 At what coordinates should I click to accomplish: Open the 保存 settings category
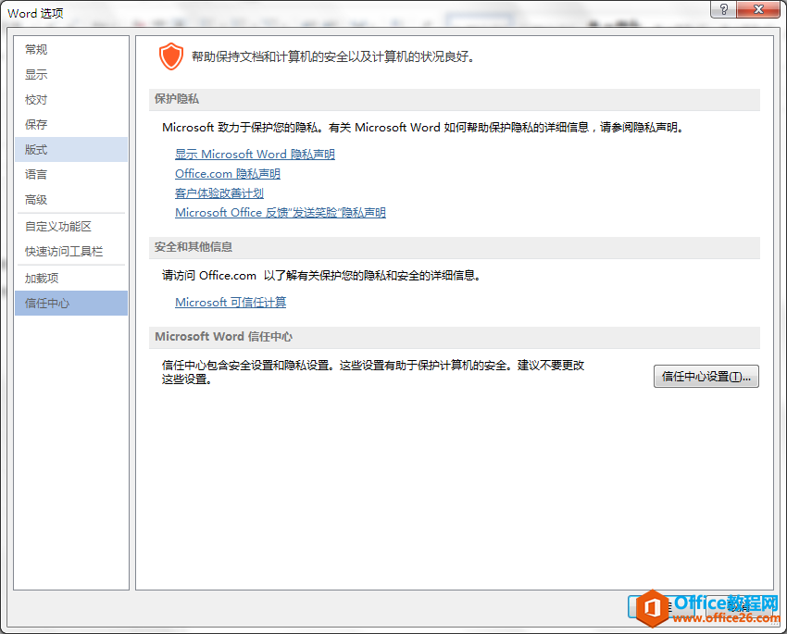point(70,124)
